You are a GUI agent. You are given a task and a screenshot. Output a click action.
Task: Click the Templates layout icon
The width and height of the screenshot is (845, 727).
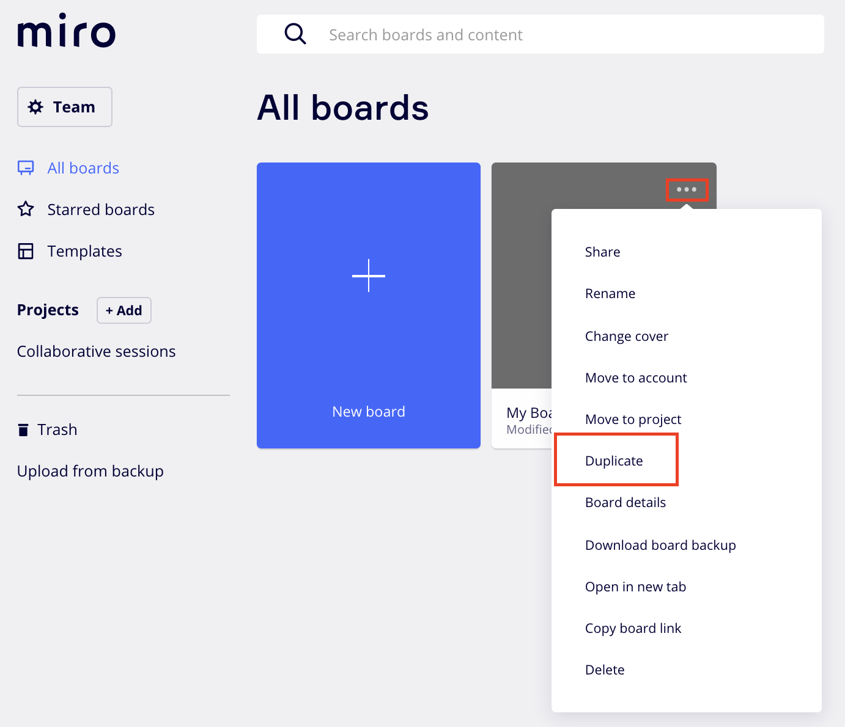pyautogui.click(x=26, y=251)
